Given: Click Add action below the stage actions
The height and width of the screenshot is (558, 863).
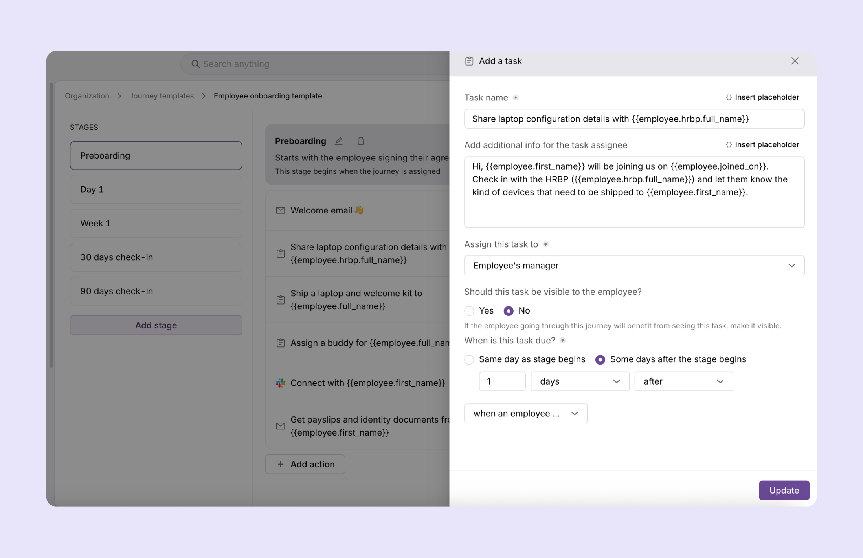Looking at the screenshot, I should click(305, 464).
